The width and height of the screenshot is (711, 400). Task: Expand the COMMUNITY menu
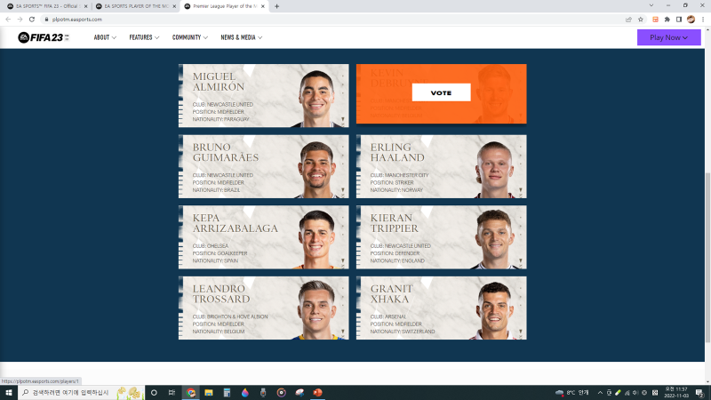(x=190, y=37)
